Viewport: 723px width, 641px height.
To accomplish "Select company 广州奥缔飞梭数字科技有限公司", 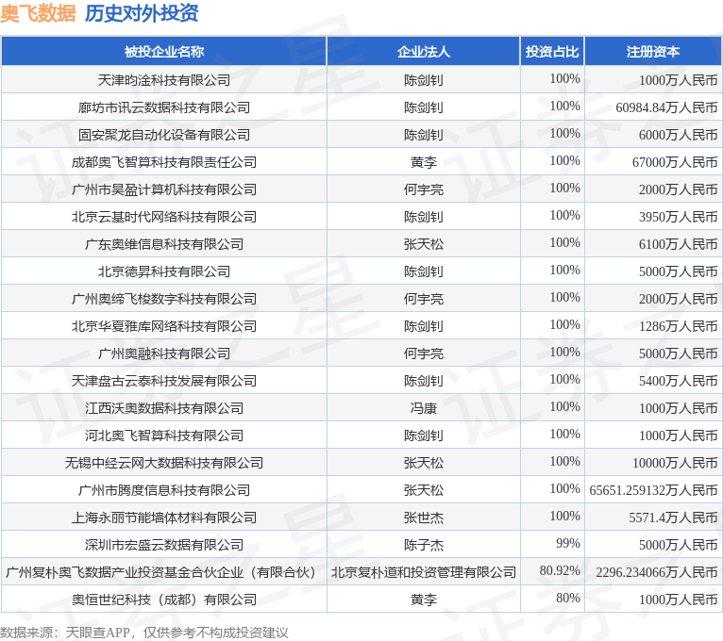I will pos(164,299).
